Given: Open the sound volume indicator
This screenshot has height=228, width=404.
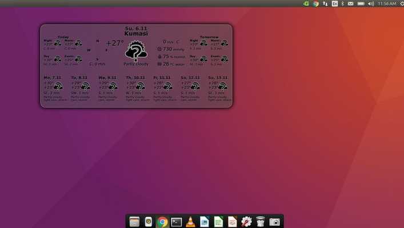Looking at the screenshot, I should tap(371, 3).
